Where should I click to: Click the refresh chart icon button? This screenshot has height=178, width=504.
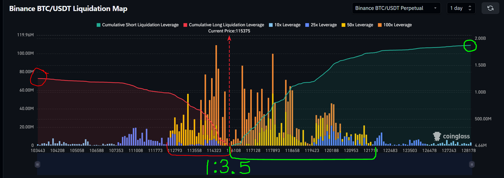(490, 8)
